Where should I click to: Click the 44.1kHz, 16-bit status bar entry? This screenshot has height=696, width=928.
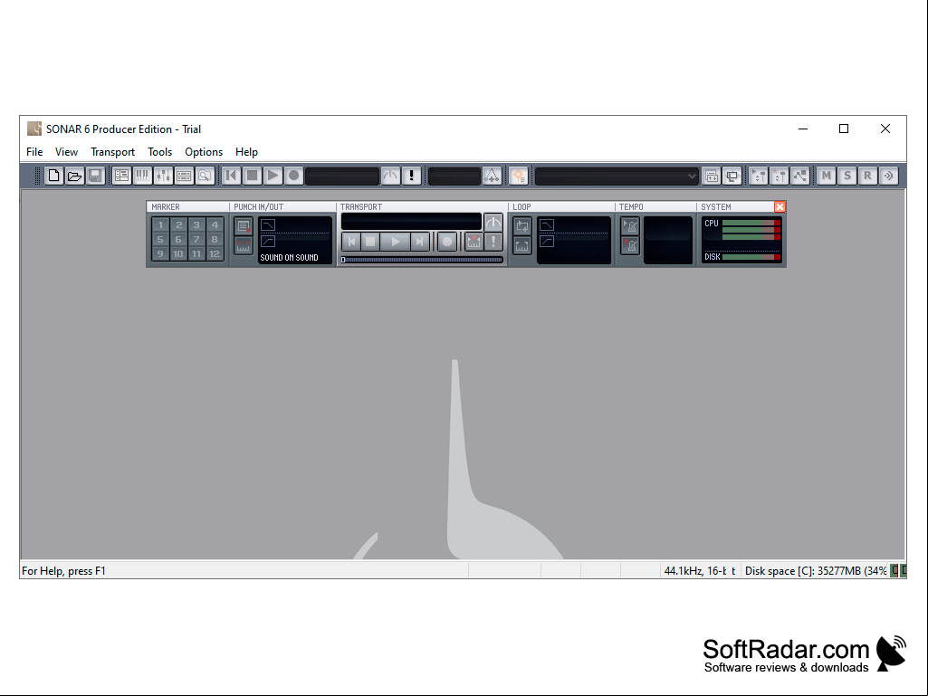click(700, 571)
